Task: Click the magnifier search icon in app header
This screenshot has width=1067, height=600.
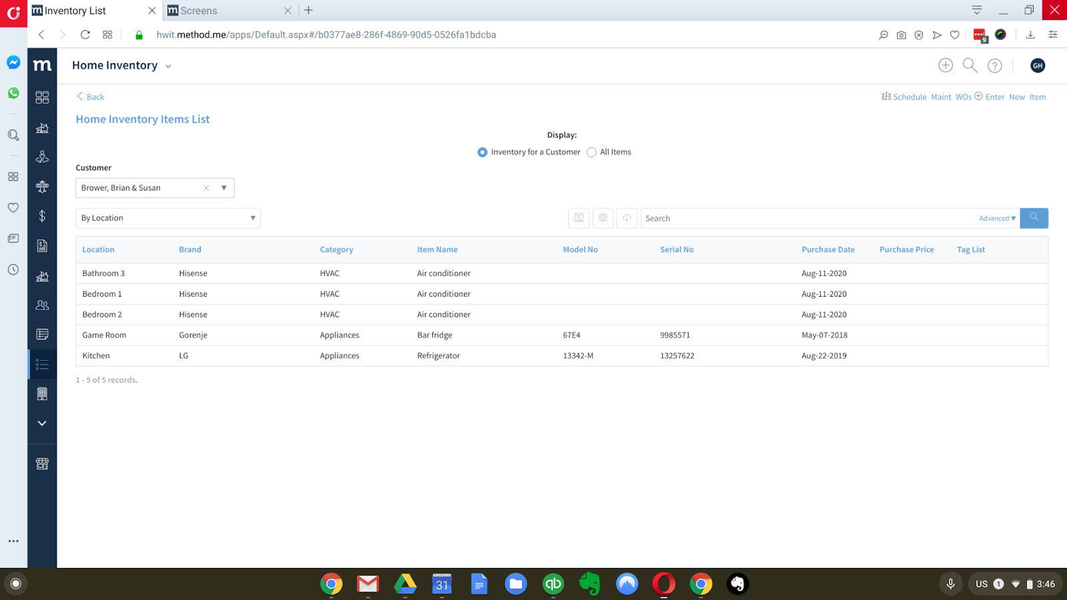Action: [970, 65]
